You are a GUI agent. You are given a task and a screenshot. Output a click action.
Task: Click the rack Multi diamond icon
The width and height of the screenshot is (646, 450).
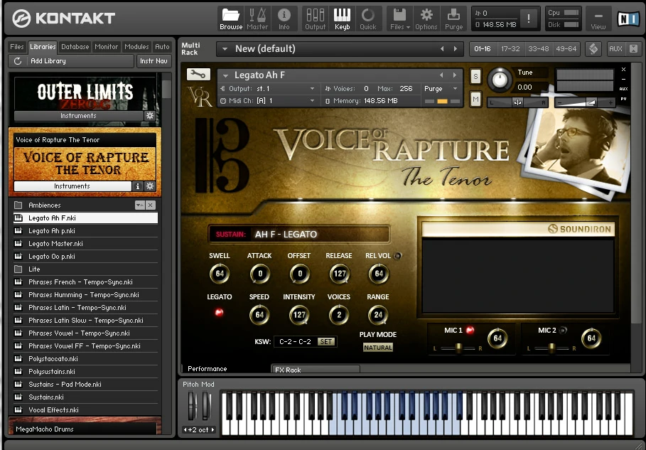coord(593,49)
